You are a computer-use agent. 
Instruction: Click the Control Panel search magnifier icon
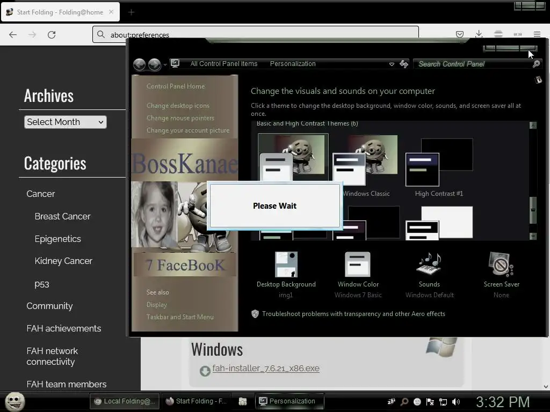(537, 64)
